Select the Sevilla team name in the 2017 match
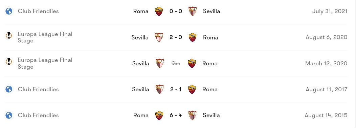 [140, 89]
